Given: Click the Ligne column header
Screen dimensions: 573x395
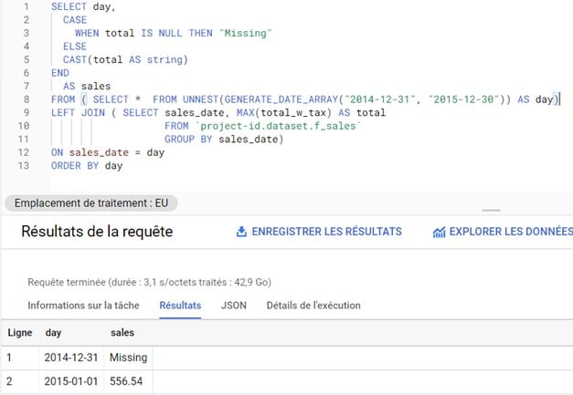Looking at the screenshot, I should click(x=20, y=333).
